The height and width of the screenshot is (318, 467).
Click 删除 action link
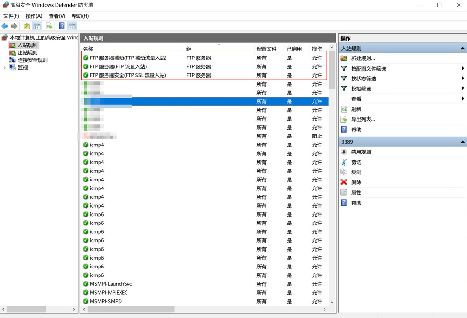pos(356,182)
